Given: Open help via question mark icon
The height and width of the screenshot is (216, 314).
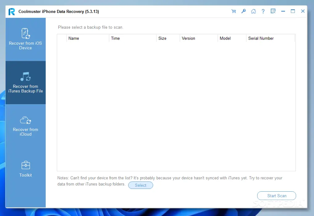Looking at the screenshot, I should click(x=263, y=11).
